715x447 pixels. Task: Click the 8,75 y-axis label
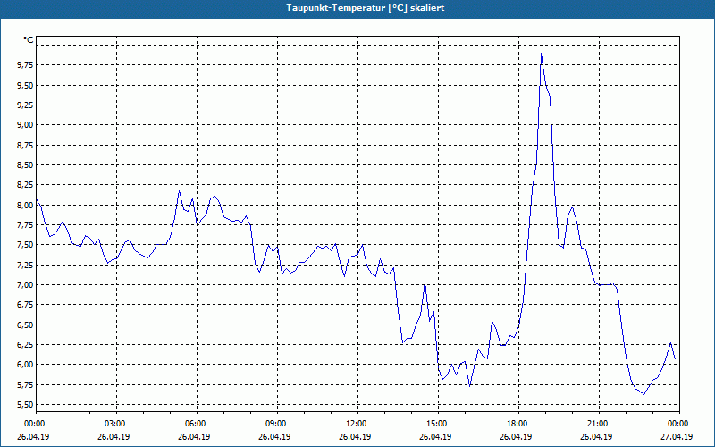point(25,145)
